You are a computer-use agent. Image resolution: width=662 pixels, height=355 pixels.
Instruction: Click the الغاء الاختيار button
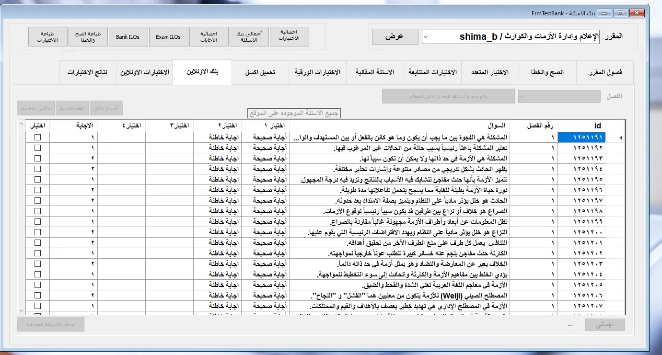[x=72, y=108]
